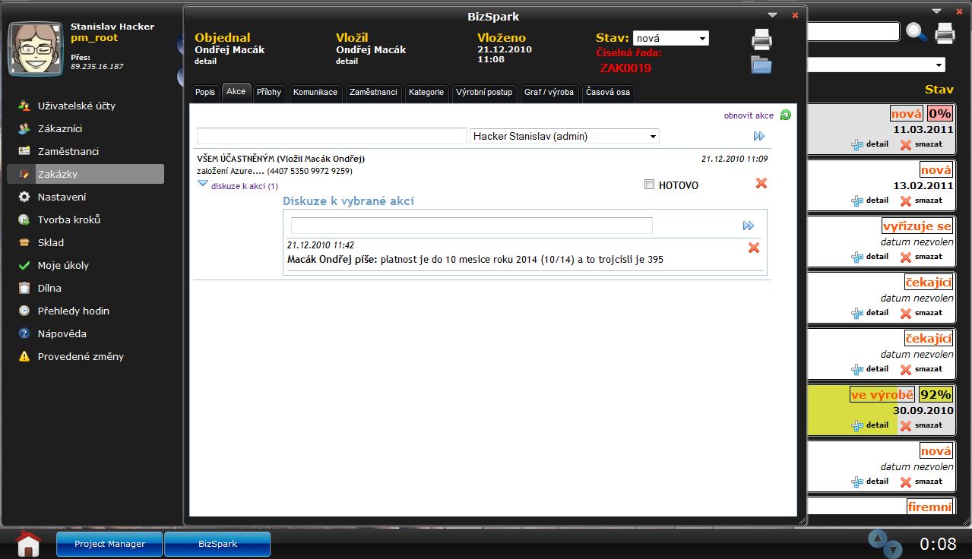Click the magnifier search icon in the background window
The image size is (972, 559).
click(x=917, y=32)
